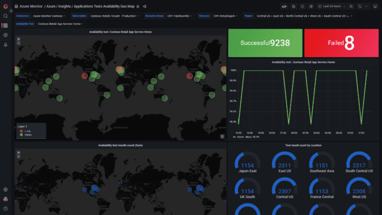This screenshot has height=215, width=382.
Task: Open the Alerting bell sidebar icon
Action: 5,45
